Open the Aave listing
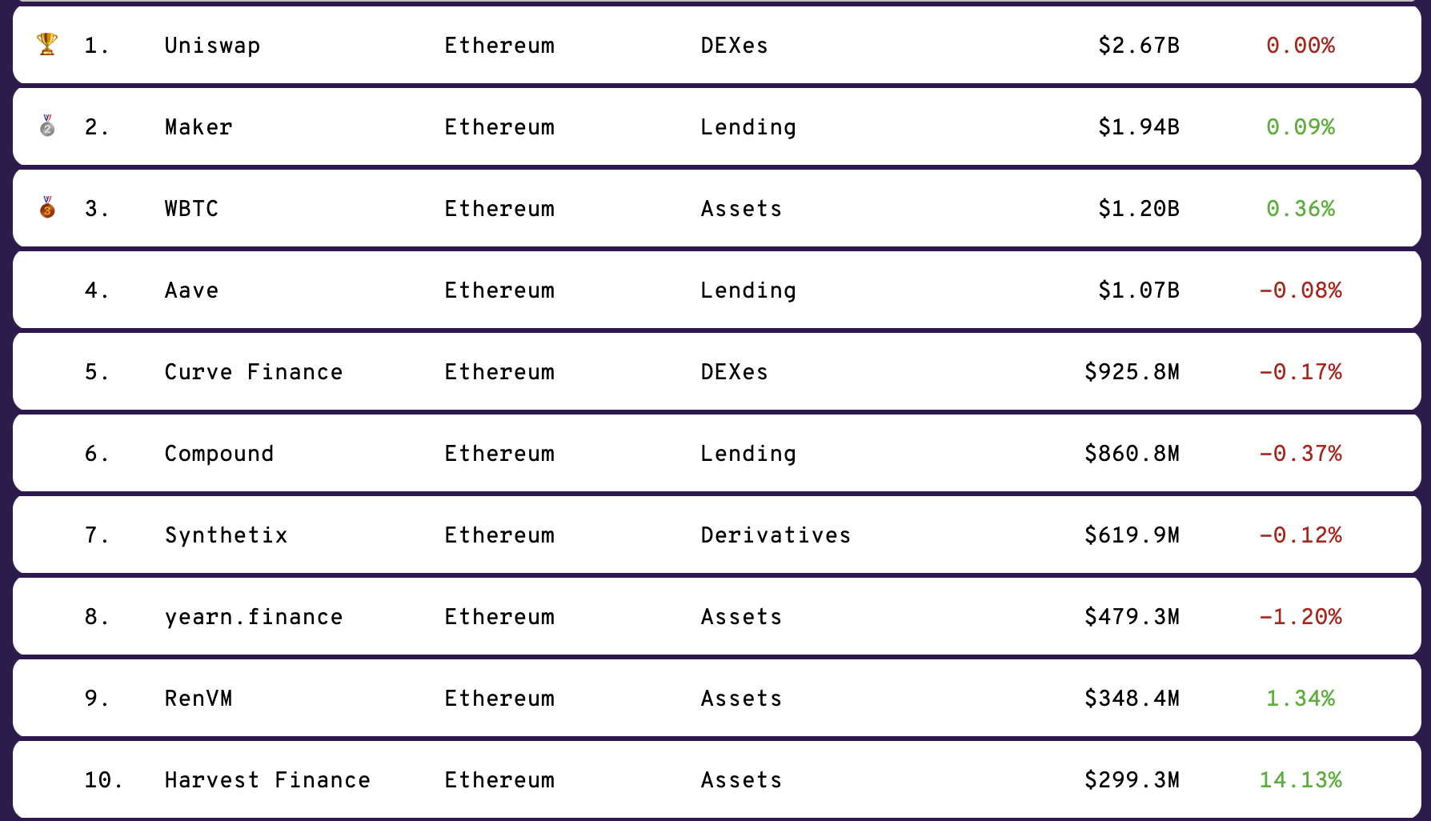Screen dimensions: 1431x821 point(191,290)
